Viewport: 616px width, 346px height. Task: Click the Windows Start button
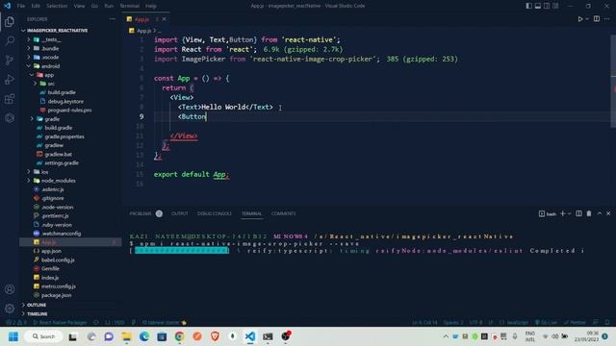point(13,336)
